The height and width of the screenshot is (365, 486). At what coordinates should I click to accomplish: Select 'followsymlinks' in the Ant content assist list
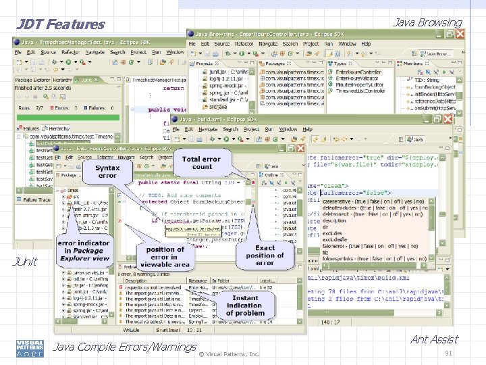point(374,258)
